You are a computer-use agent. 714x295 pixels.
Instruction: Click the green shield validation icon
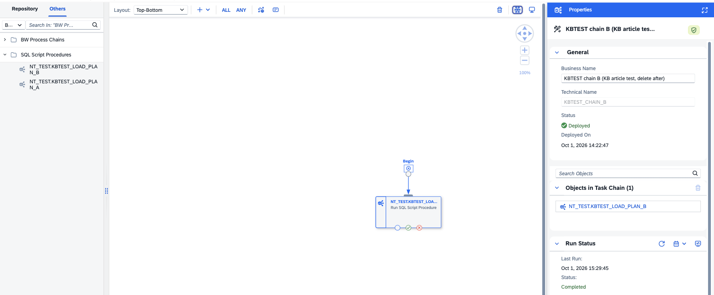(x=694, y=30)
